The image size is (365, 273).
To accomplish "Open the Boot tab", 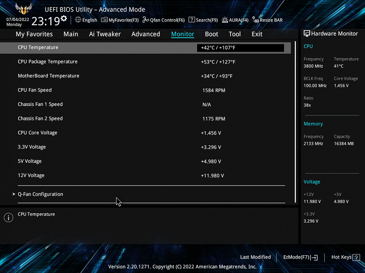I will tap(212, 34).
